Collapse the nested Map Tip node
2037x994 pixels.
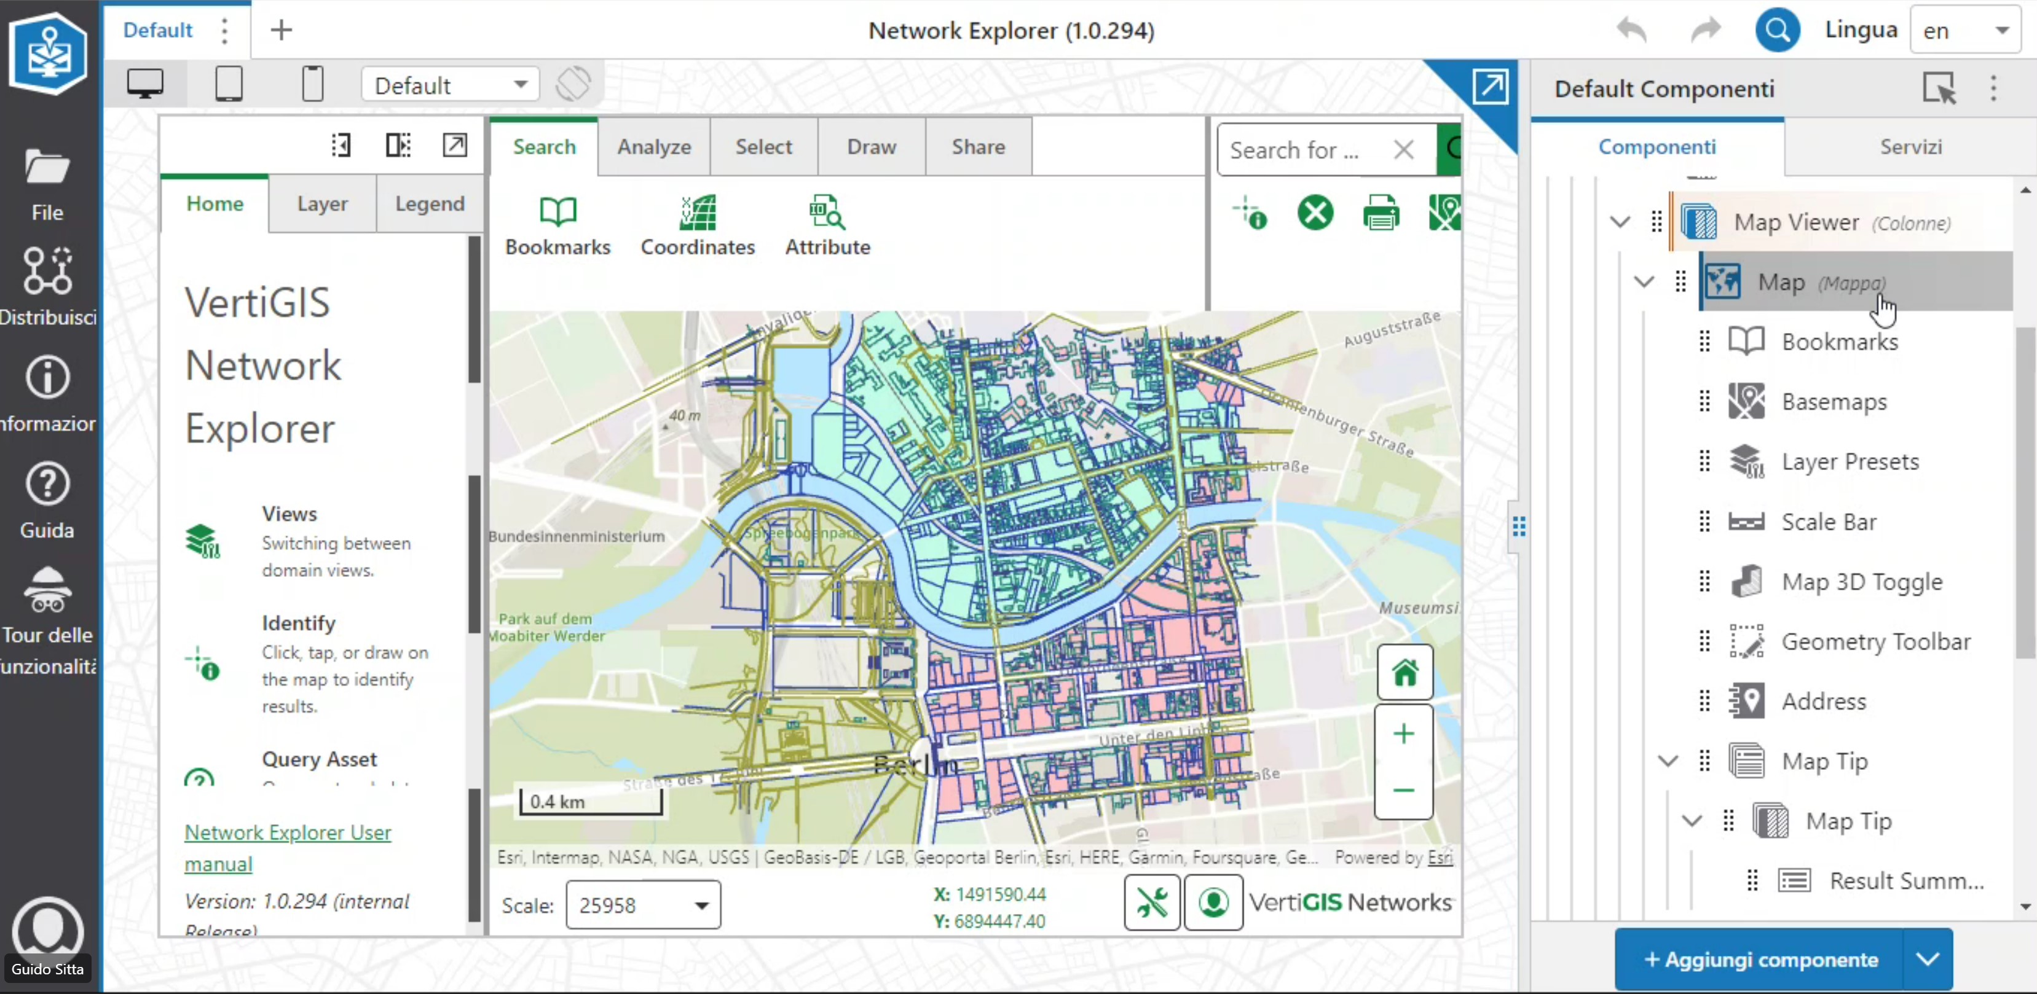coord(1692,820)
